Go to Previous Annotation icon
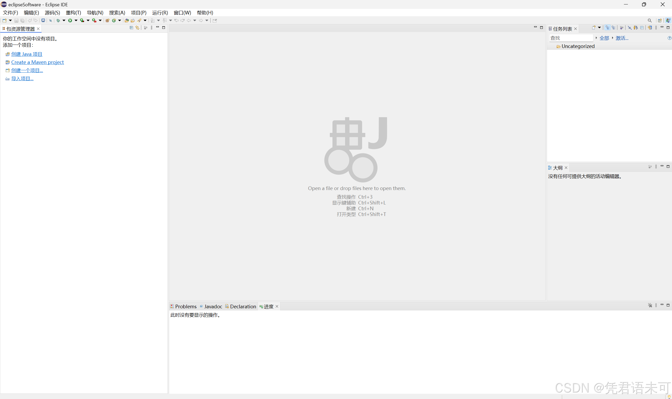The image size is (672, 399). point(165,20)
